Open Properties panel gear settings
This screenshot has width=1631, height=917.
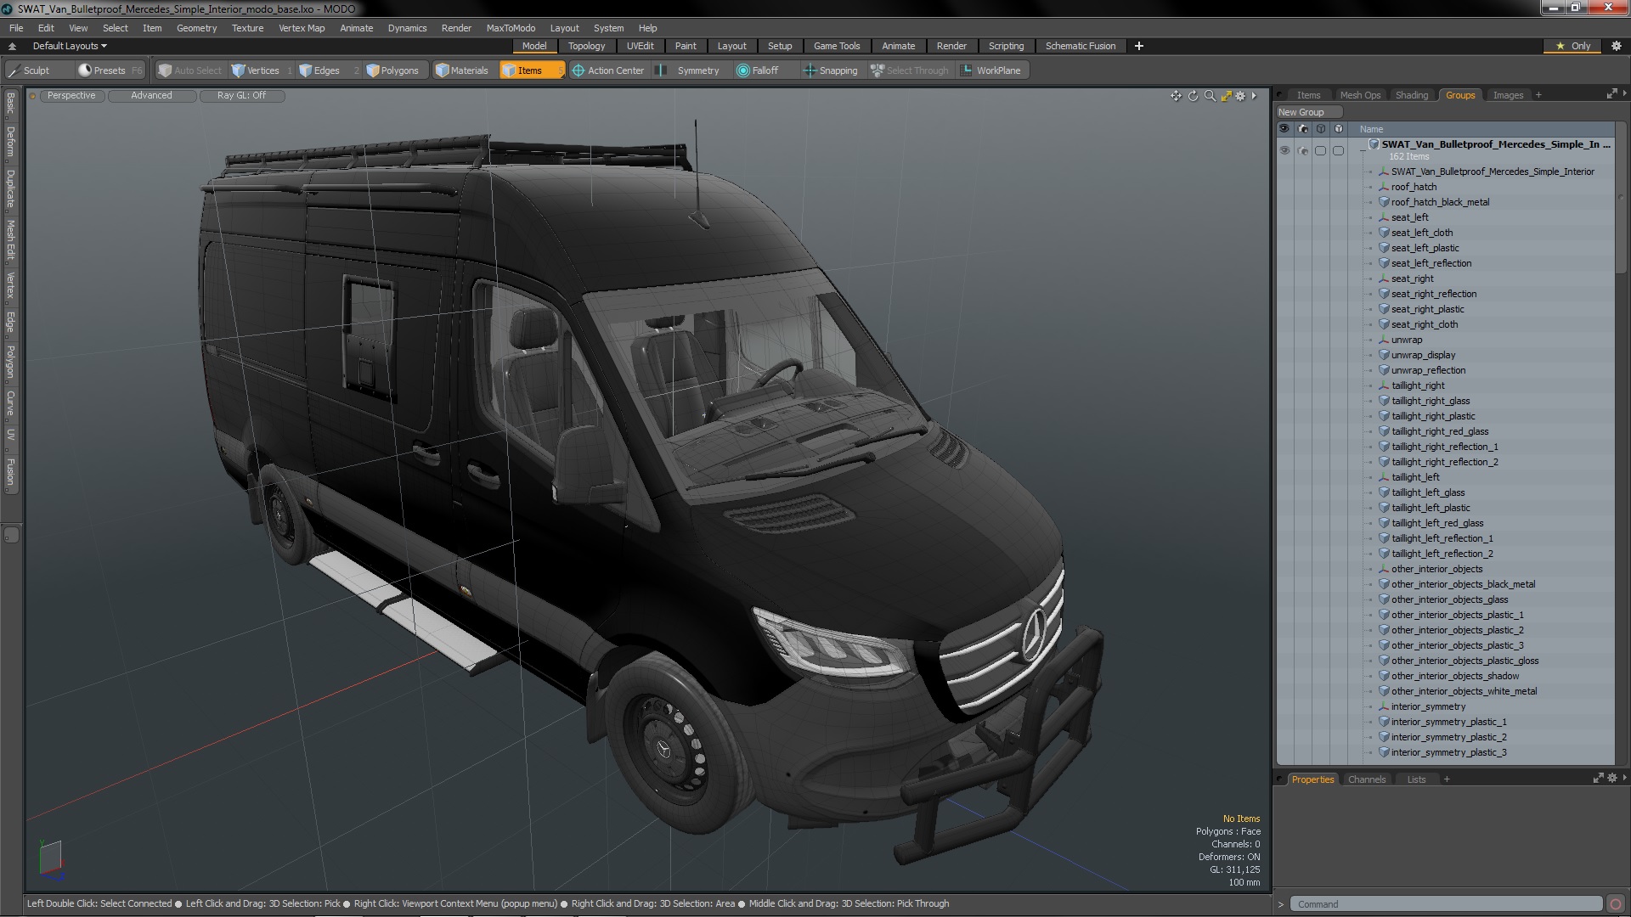(x=1611, y=778)
